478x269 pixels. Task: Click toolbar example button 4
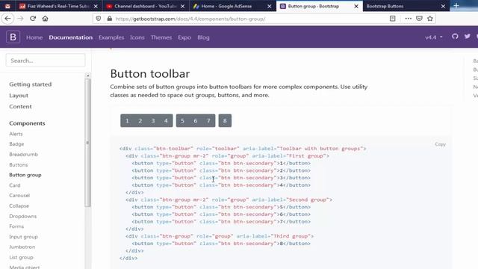click(x=166, y=120)
